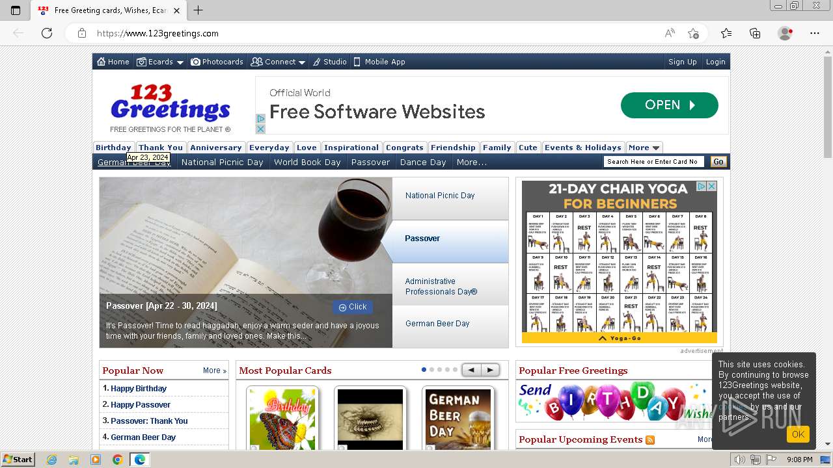
Task: Click the browser address bar URL
Action: click(157, 33)
